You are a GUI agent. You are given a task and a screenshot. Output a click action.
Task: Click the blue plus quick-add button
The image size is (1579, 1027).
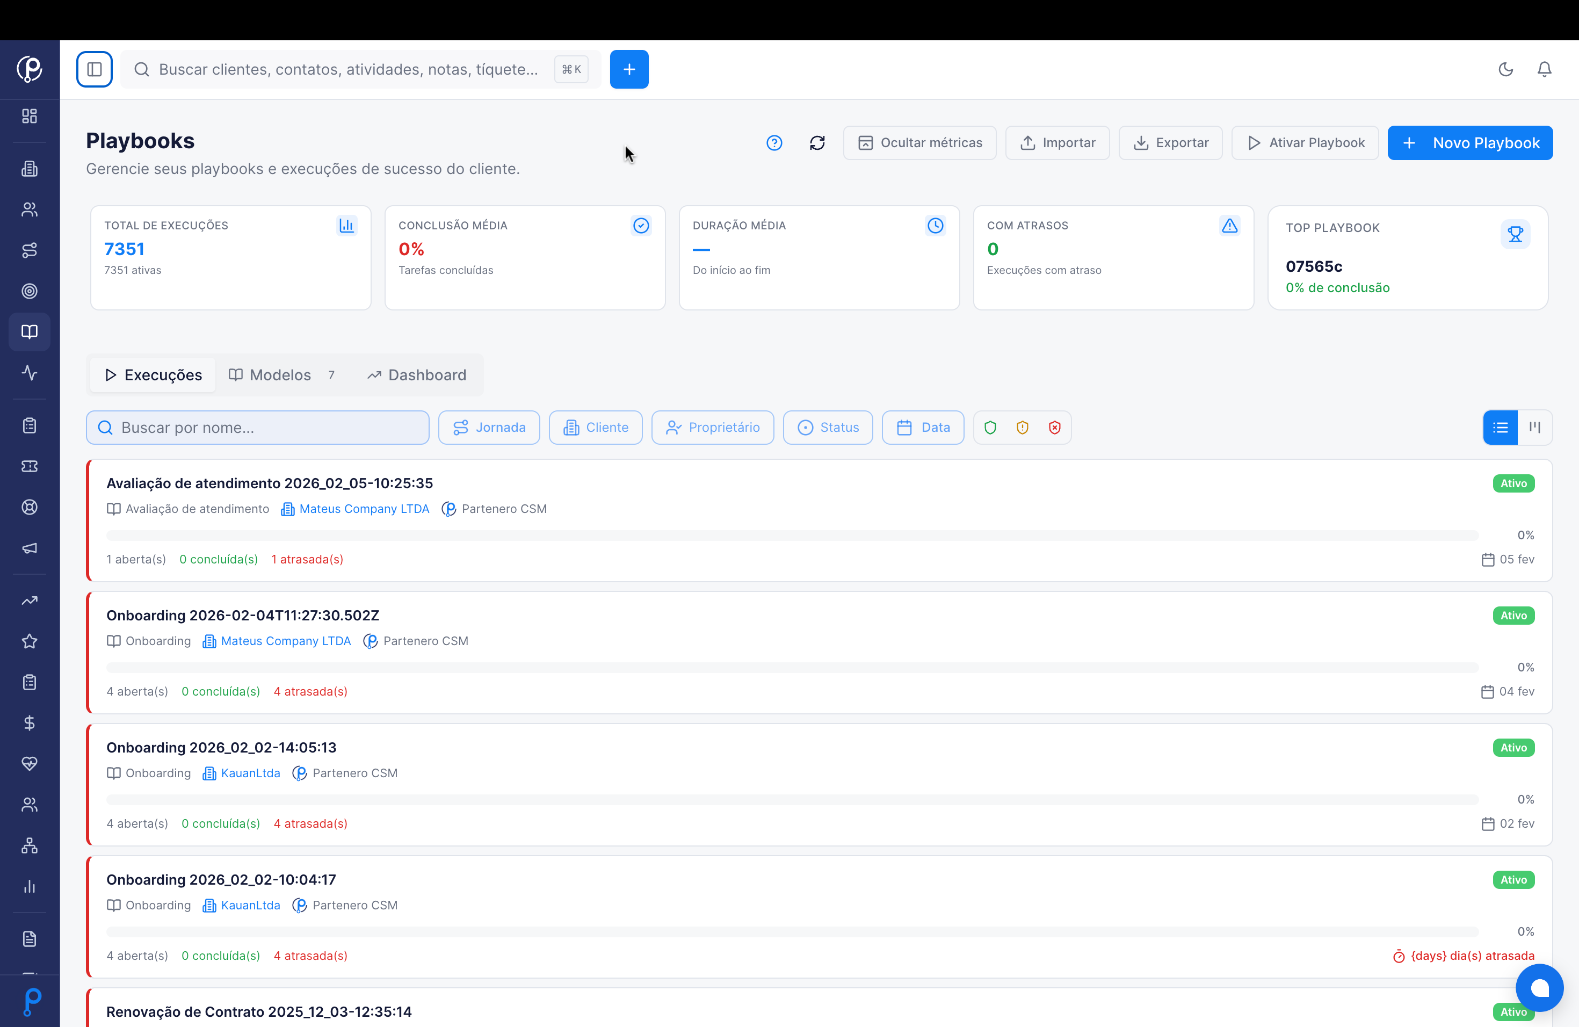[629, 69]
